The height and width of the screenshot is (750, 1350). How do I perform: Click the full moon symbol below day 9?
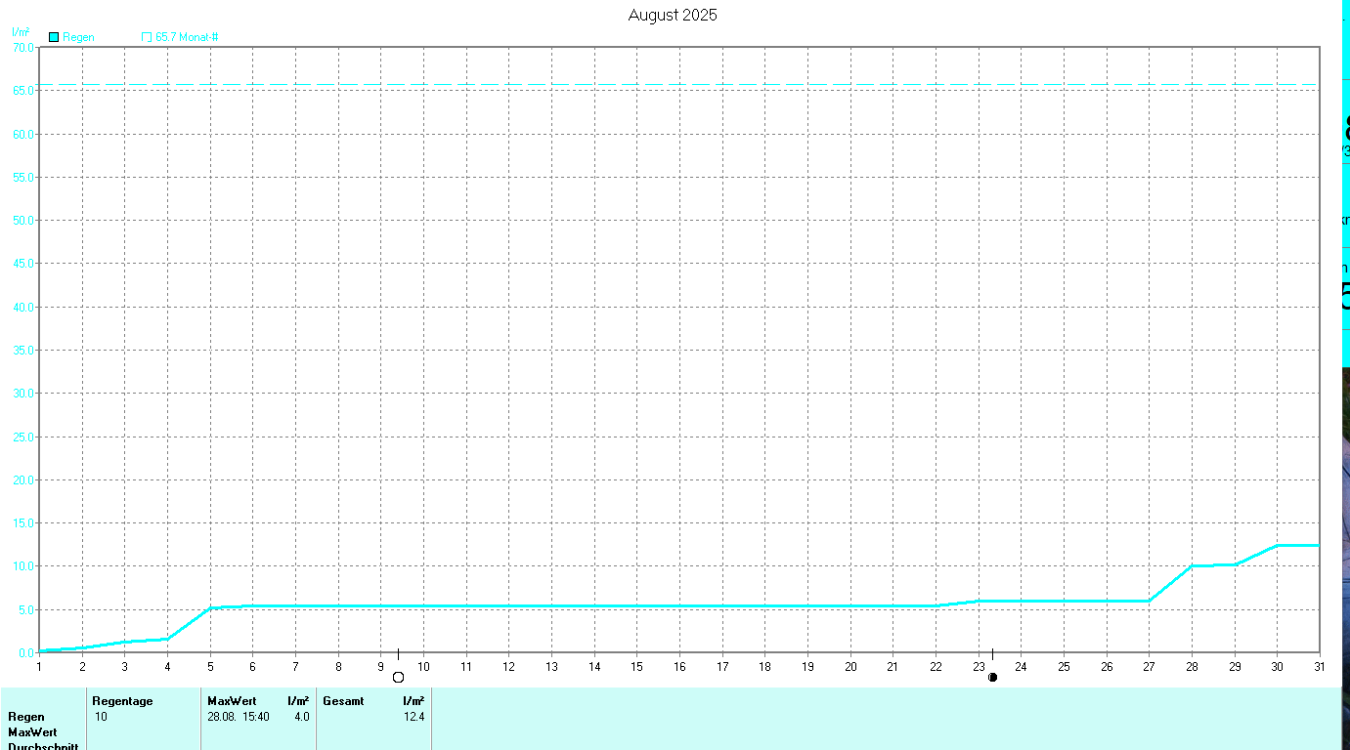pyautogui.click(x=398, y=677)
